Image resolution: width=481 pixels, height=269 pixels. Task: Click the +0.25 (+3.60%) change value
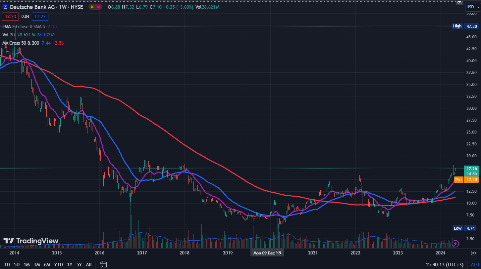[x=178, y=7]
